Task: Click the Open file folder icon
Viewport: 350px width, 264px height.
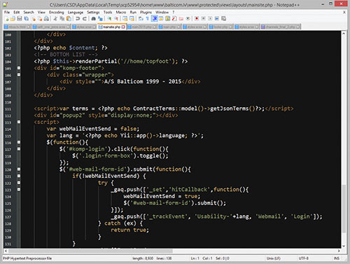Action: [x=13, y=19]
